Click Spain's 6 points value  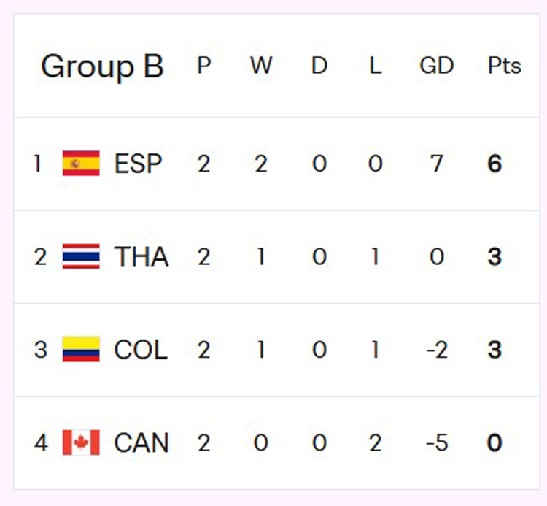pyautogui.click(x=494, y=164)
